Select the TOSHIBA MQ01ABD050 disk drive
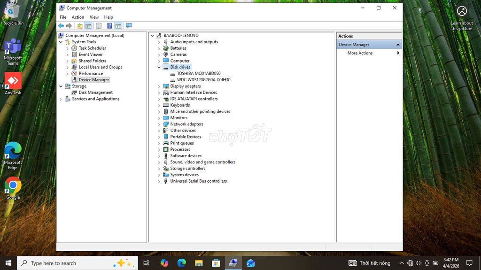Image resolution: width=481 pixels, height=270 pixels. [199, 73]
